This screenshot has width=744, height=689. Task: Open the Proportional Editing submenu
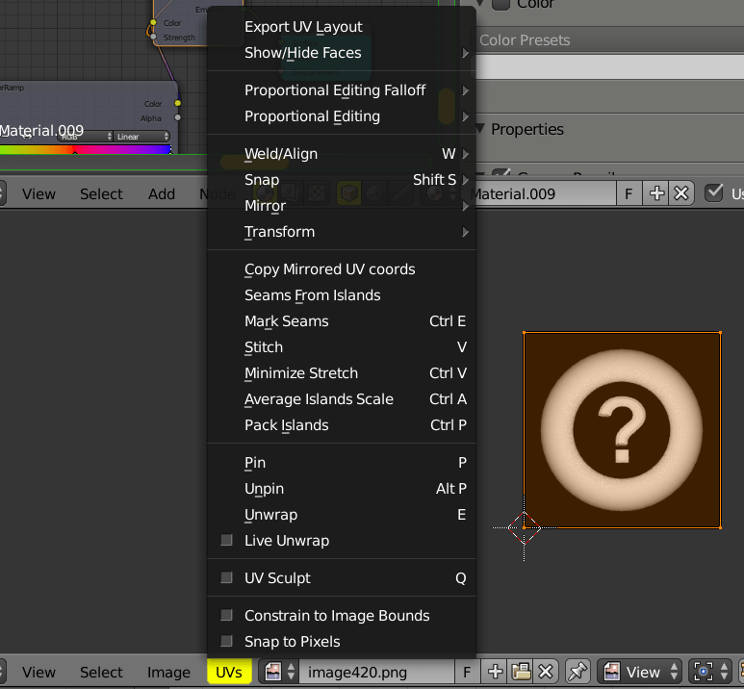(x=342, y=116)
